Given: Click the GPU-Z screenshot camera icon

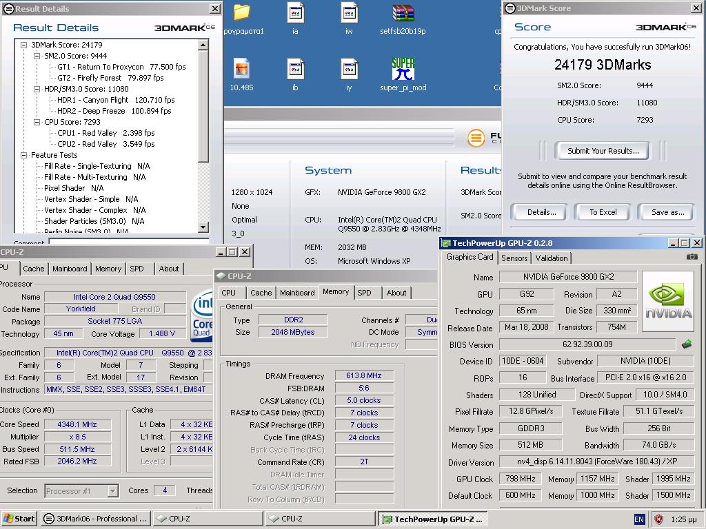Looking at the screenshot, I should 692,257.
